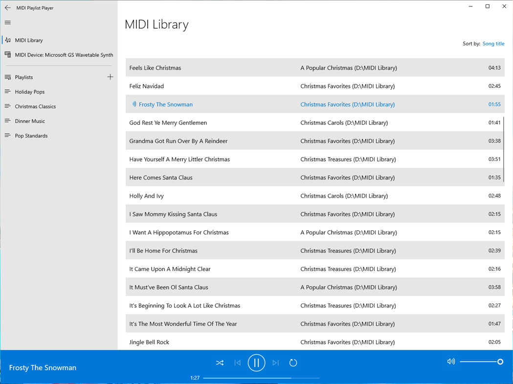Change sort order via Song title link

pos(493,43)
